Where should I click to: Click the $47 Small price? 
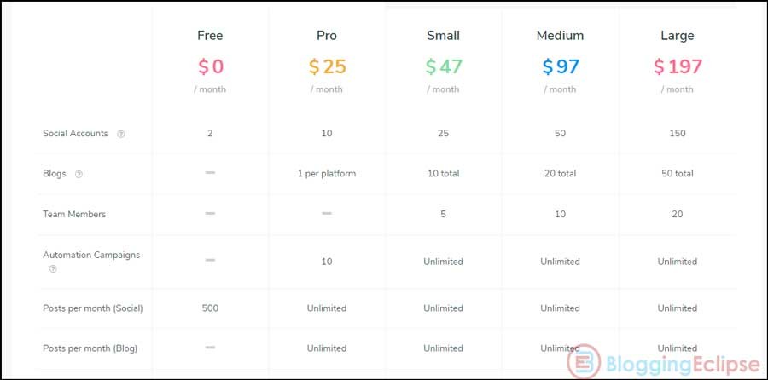pos(443,66)
